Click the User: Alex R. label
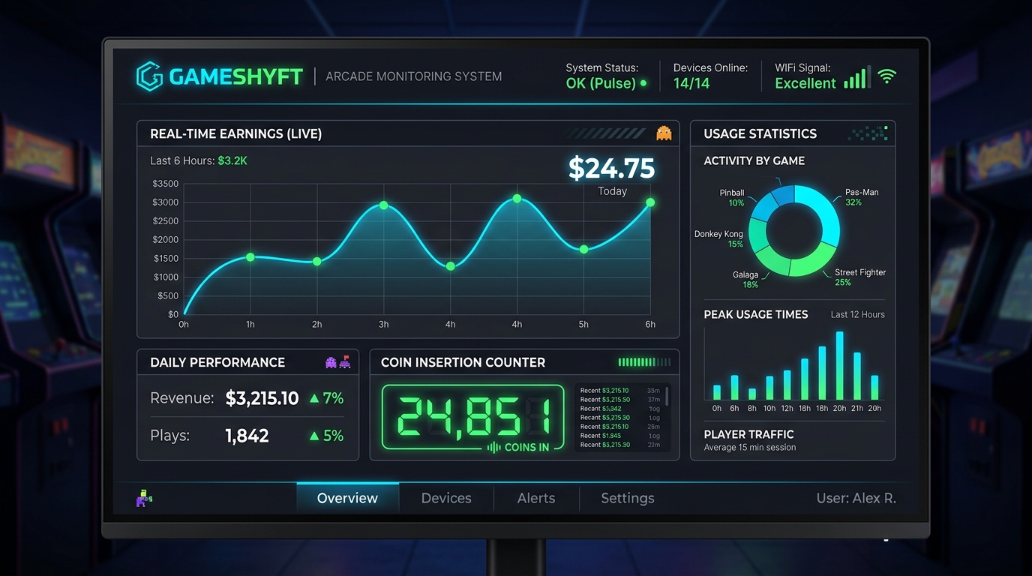This screenshot has width=1032, height=576. tap(856, 498)
